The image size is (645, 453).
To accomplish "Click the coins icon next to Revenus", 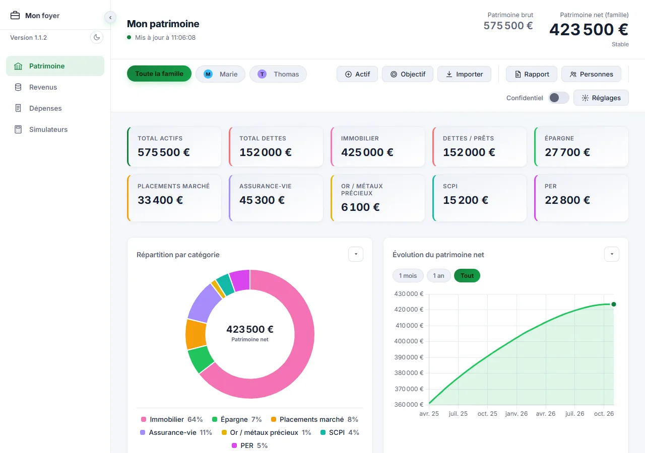I will (19, 87).
